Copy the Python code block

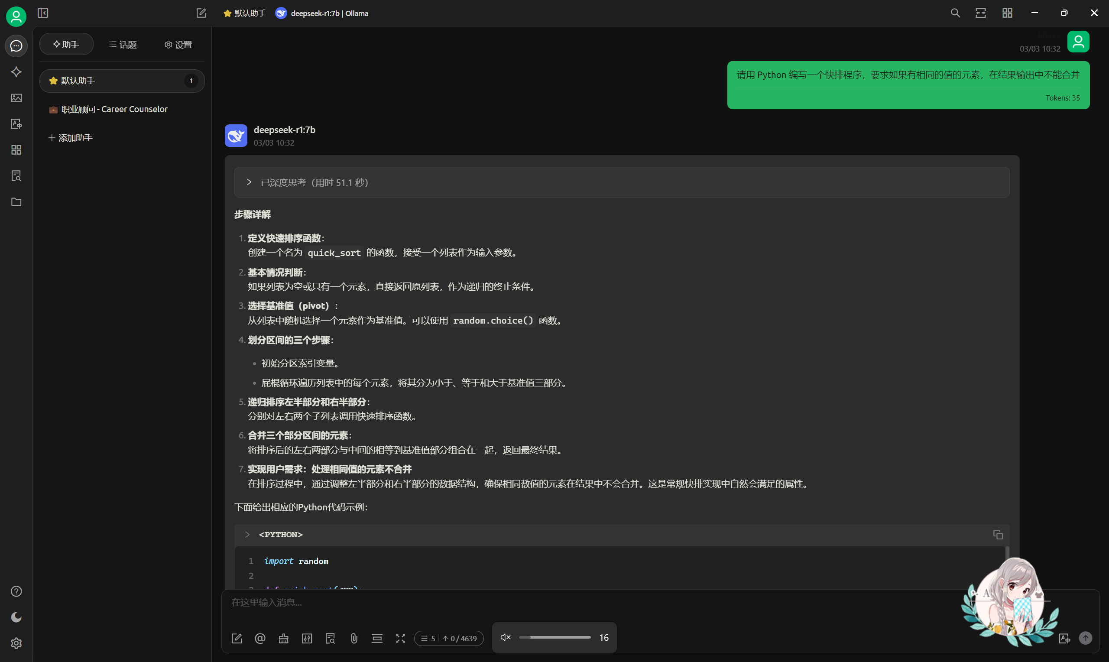998,535
